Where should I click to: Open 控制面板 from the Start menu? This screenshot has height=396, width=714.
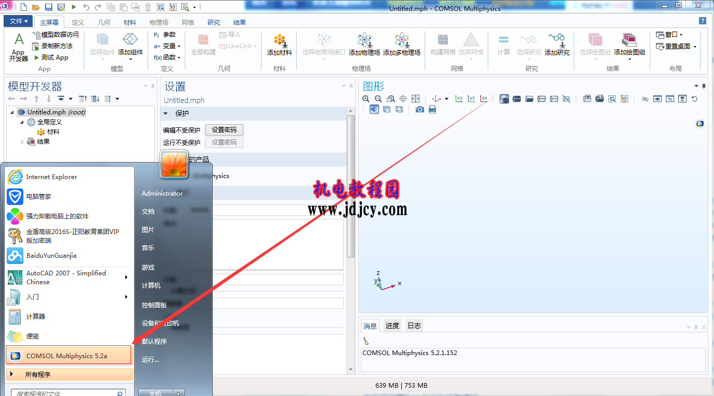point(154,305)
